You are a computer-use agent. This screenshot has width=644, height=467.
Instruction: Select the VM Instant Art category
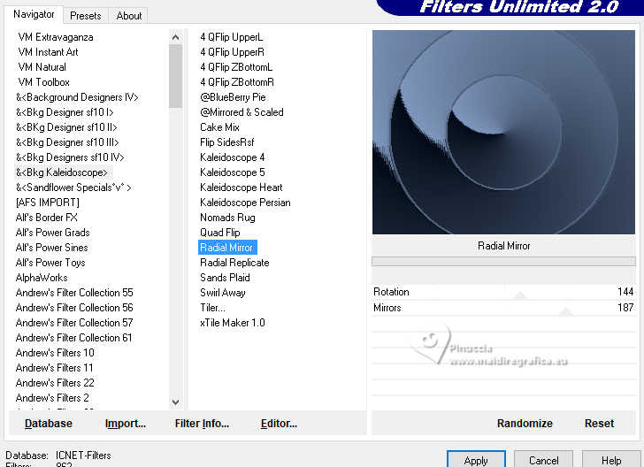point(48,52)
